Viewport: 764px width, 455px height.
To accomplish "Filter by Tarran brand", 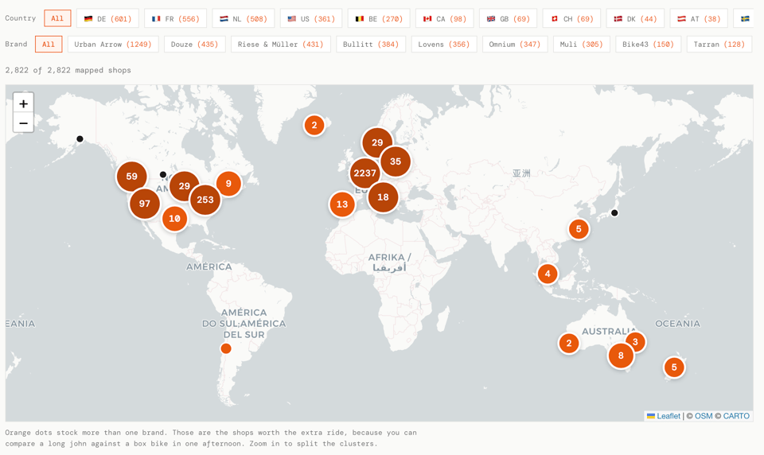I will pos(719,44).
